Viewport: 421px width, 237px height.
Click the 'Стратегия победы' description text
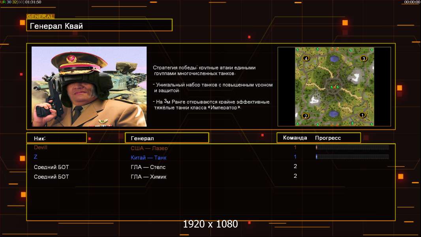coord(204,70)
